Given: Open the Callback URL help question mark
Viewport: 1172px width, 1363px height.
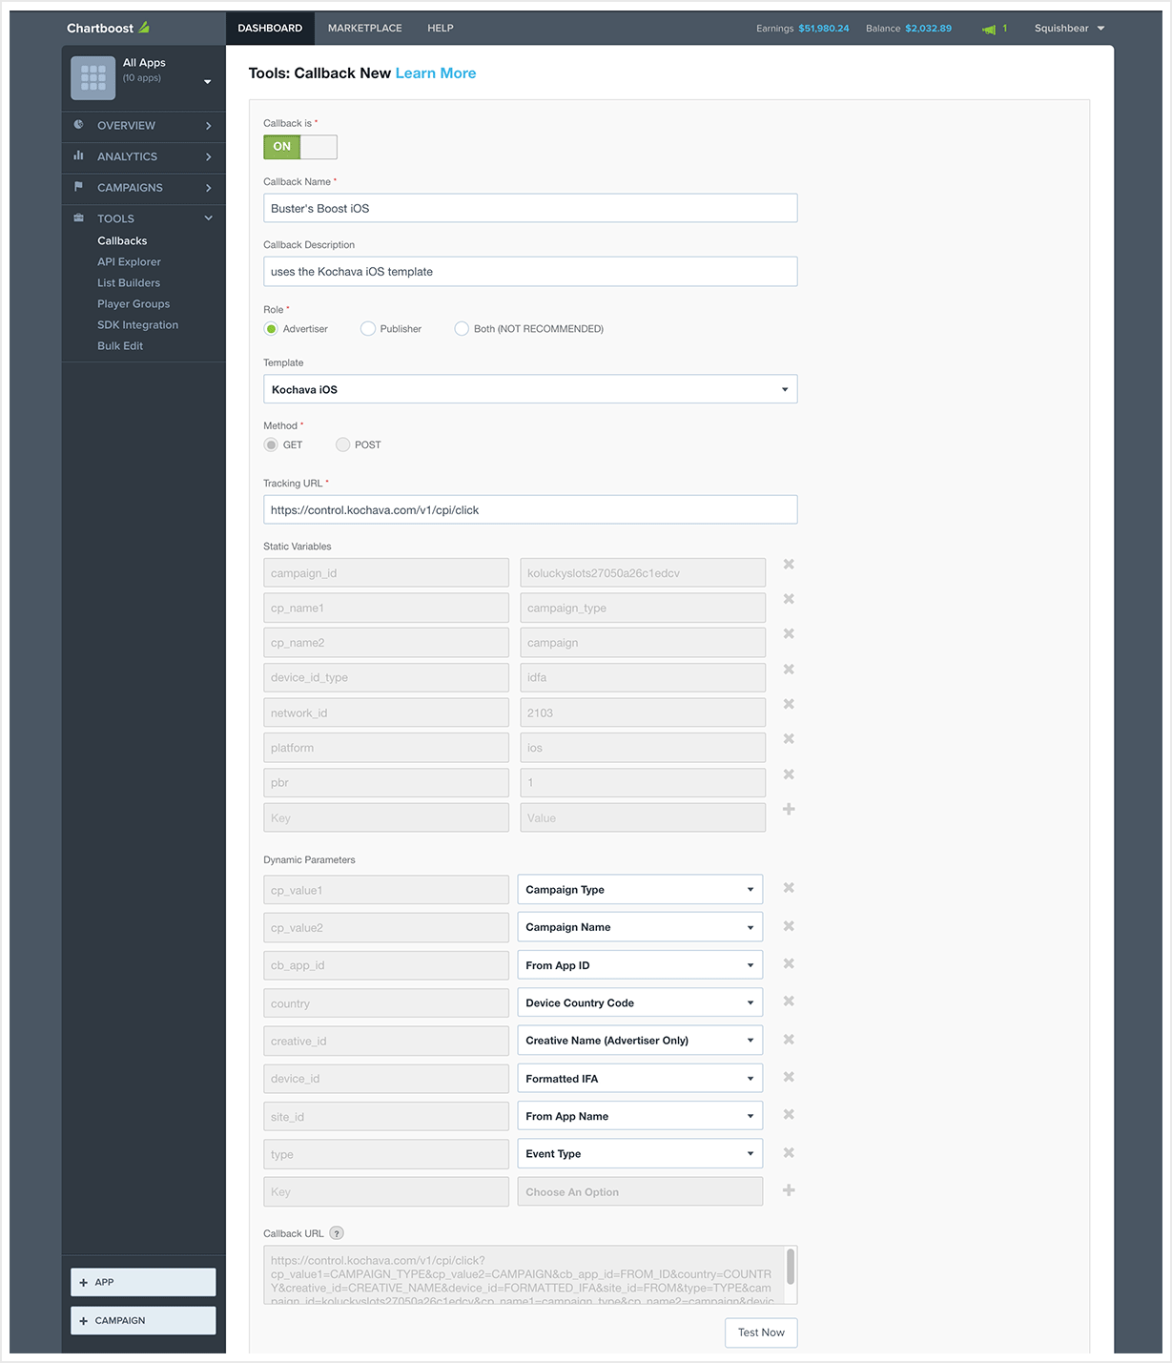Looking at the screenshot, I should point(337,1233).
